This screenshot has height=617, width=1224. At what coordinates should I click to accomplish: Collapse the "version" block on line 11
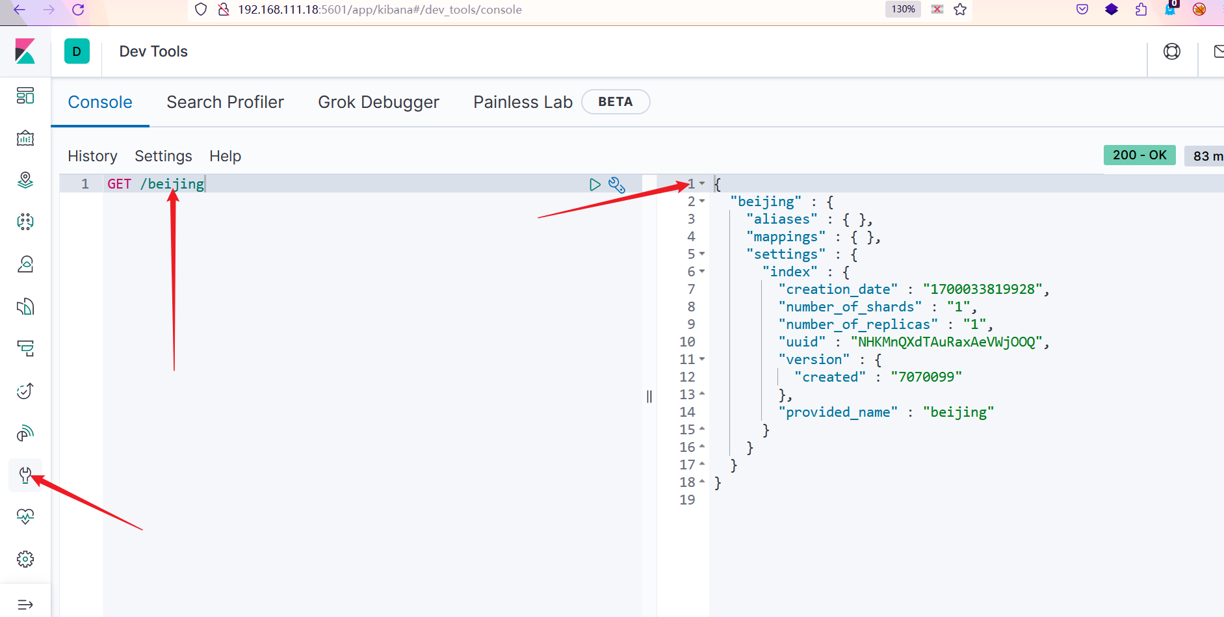pyautogui.click(x=702, y=360)
